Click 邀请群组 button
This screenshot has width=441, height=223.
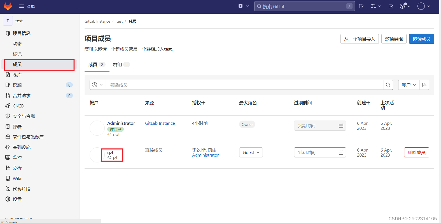(x=394, y=39)
